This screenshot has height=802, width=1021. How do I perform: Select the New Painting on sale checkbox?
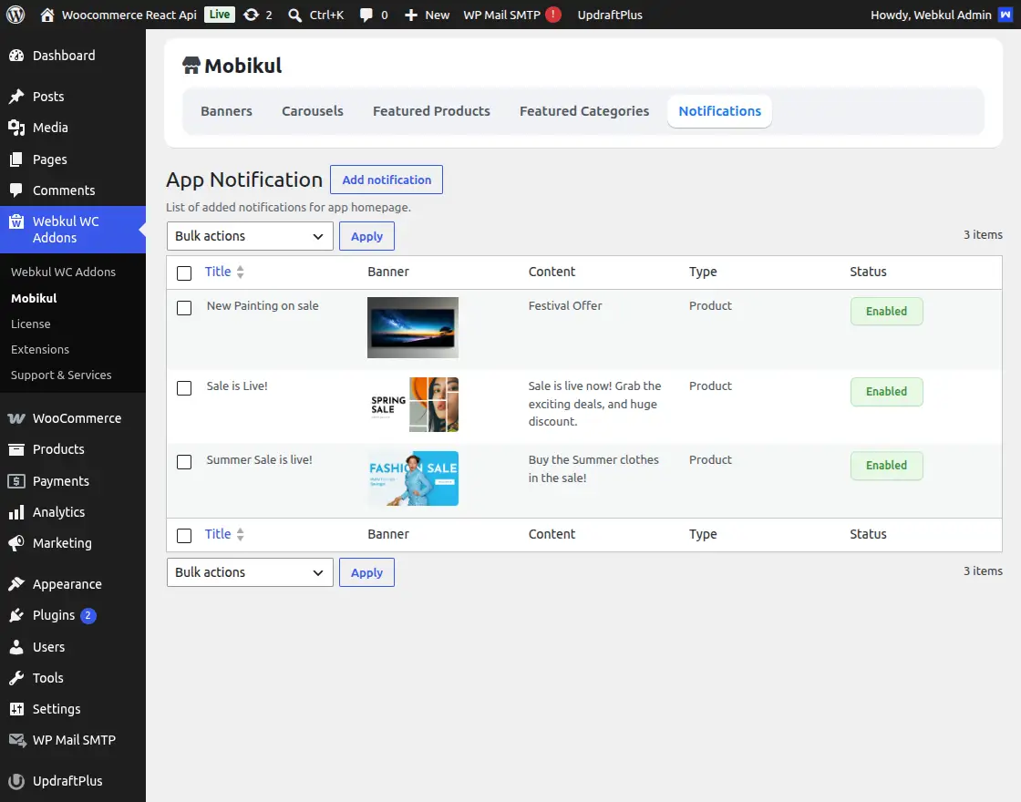(184, 307)
